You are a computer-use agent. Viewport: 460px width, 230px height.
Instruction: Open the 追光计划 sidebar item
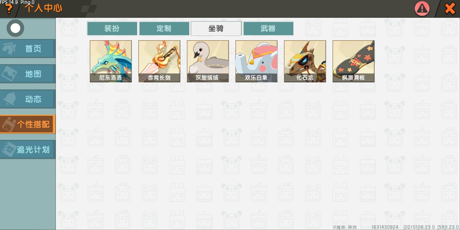tap(28, 149)
